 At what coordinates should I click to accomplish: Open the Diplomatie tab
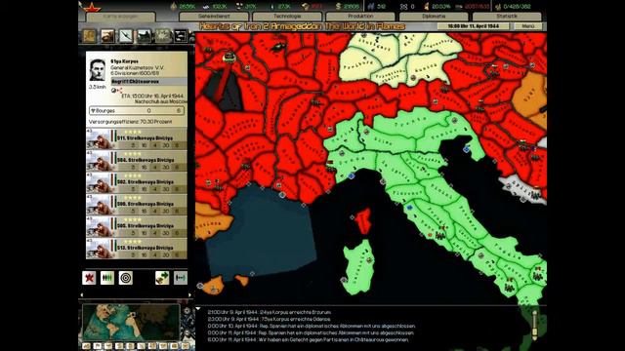434,17
